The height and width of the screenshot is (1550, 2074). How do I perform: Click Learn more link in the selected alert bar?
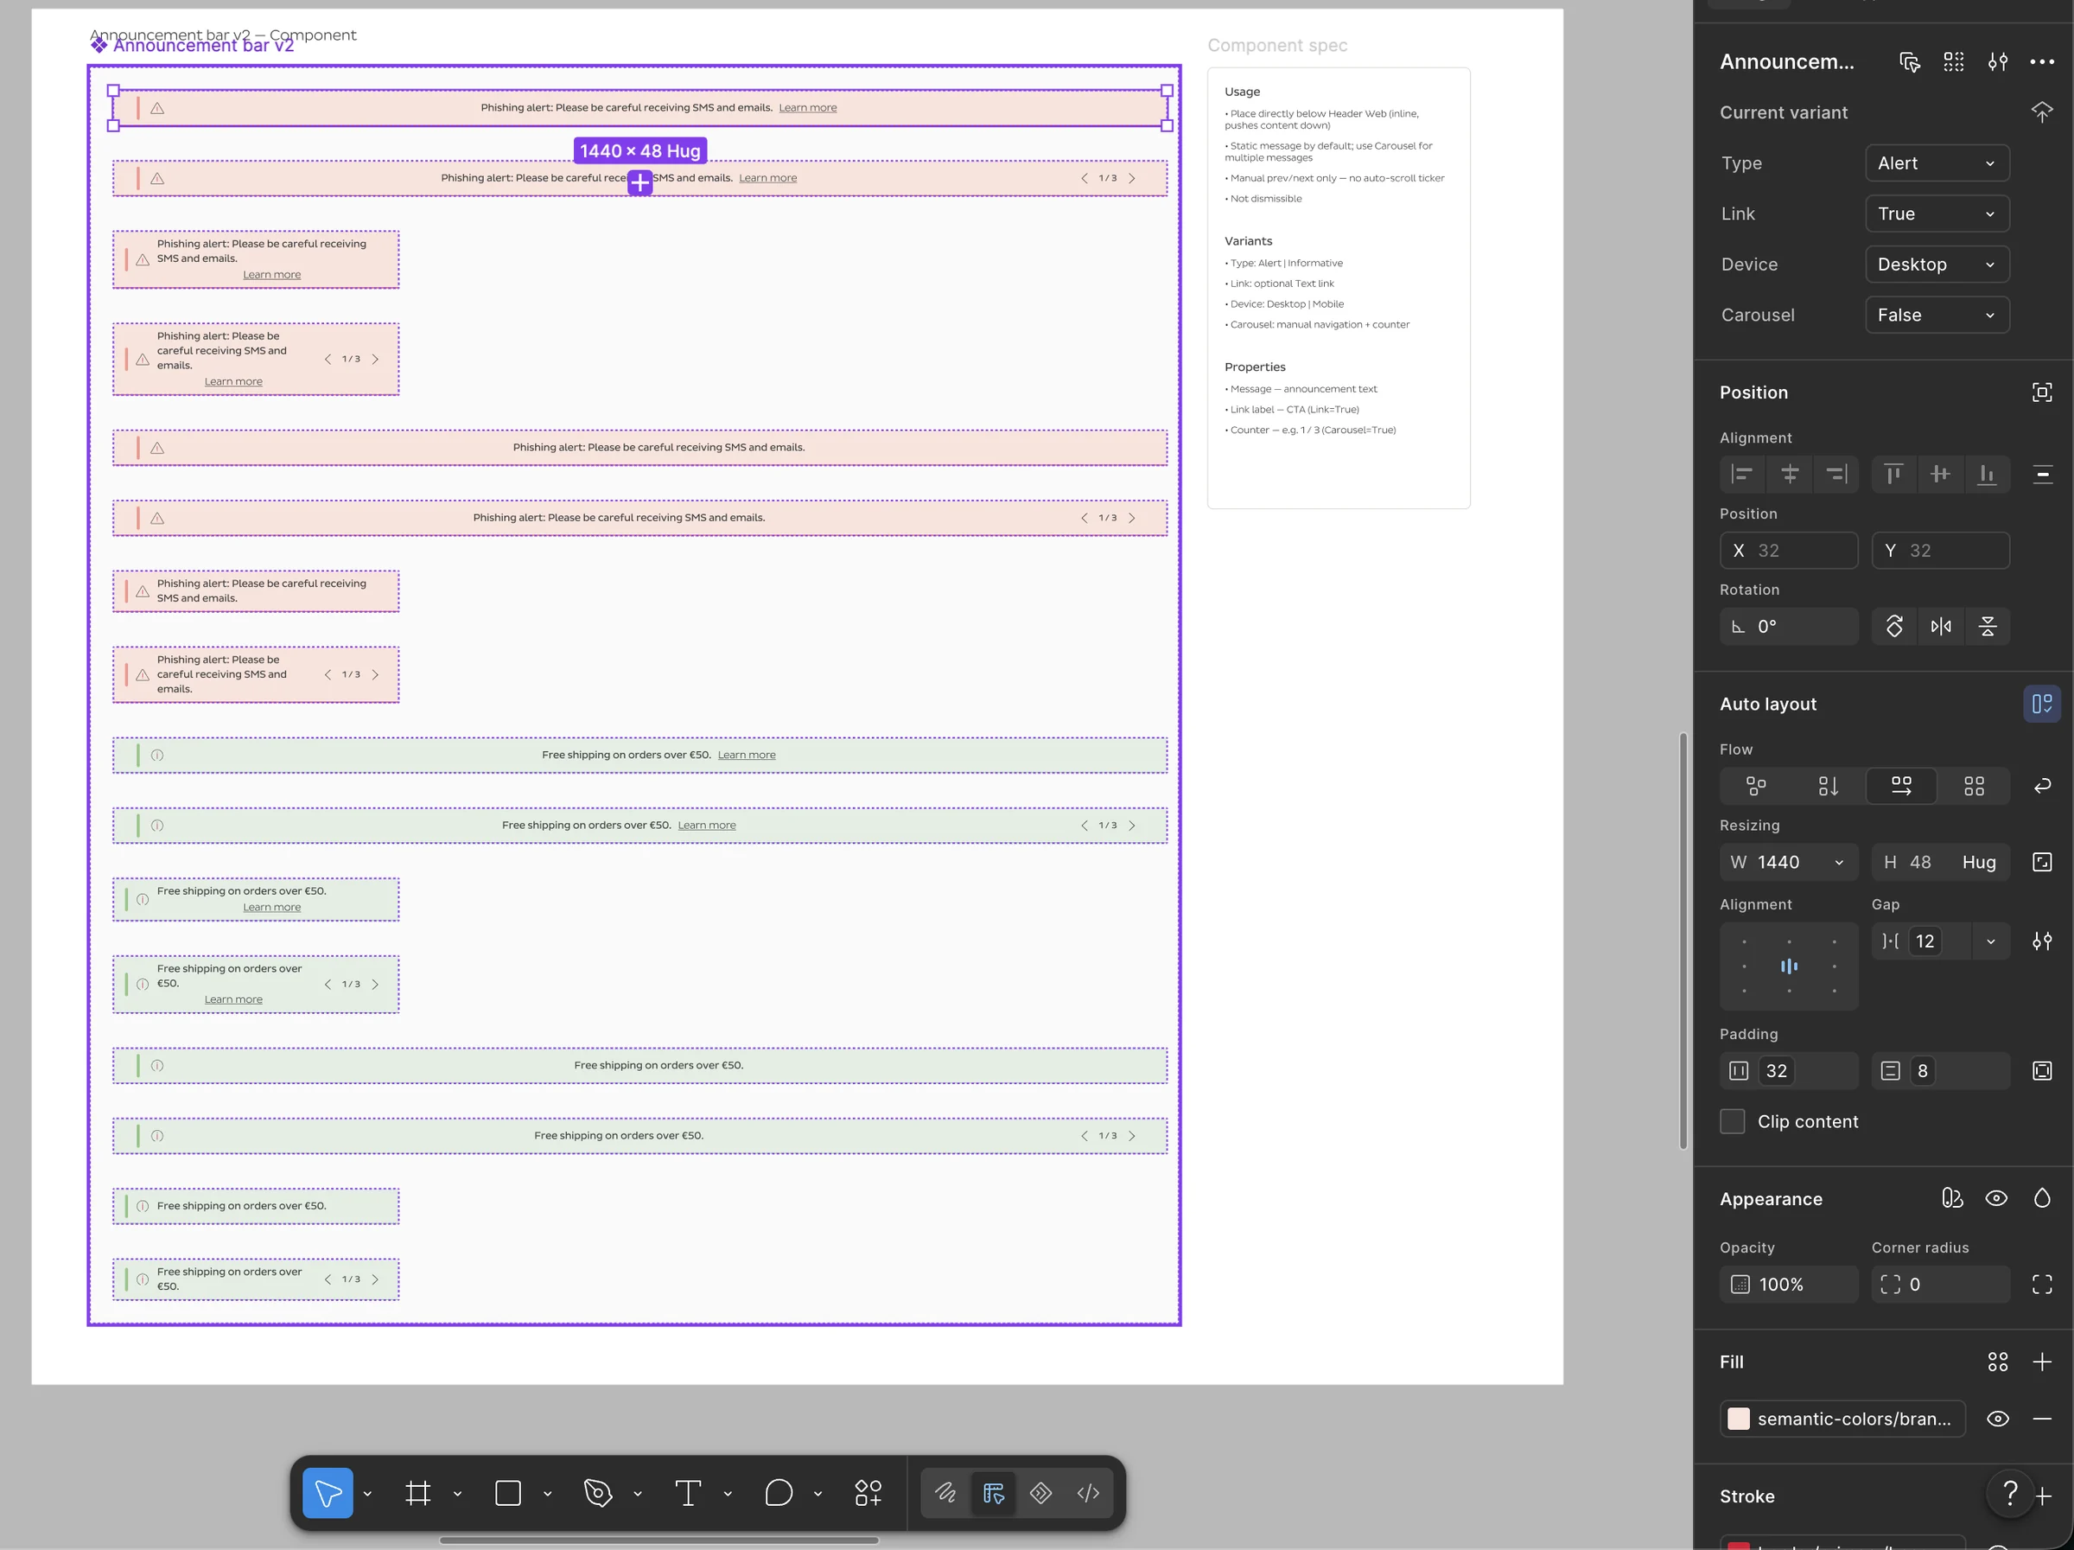(x=807, y=108)
